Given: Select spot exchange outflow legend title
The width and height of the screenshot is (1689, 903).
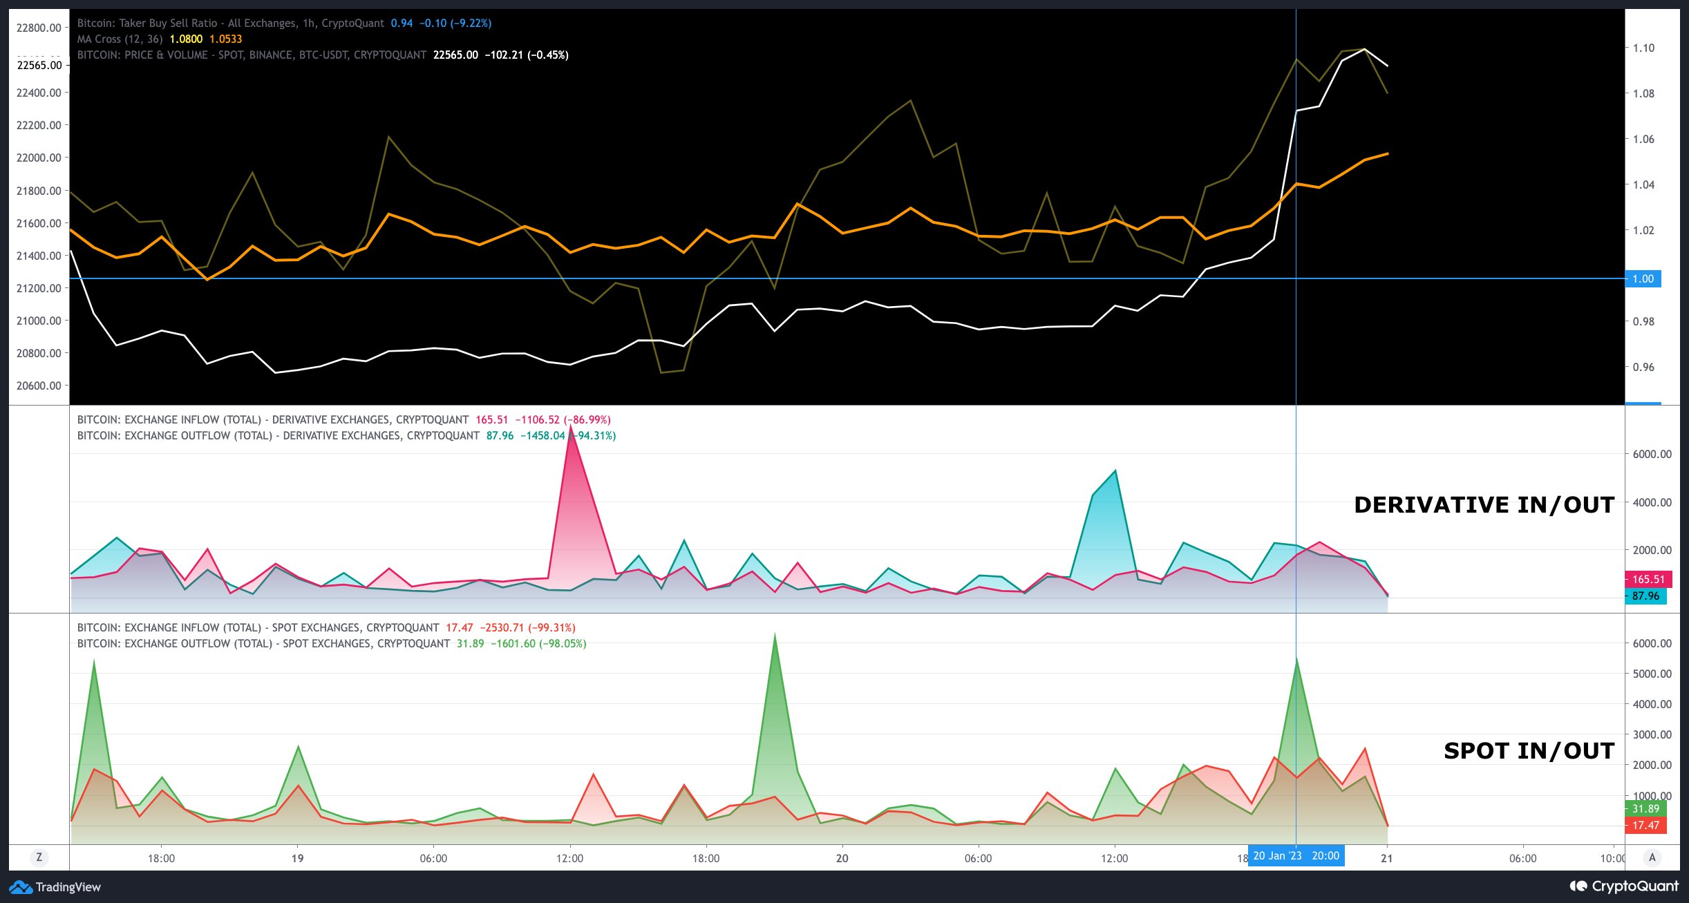Looking at the screenshot, I should pos(263,644).
